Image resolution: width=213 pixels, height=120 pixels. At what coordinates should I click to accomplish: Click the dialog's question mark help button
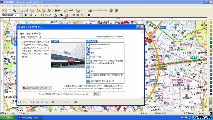click(138, 27)
